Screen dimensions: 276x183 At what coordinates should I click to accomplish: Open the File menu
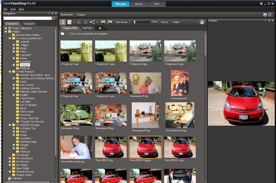coord(6,9)
